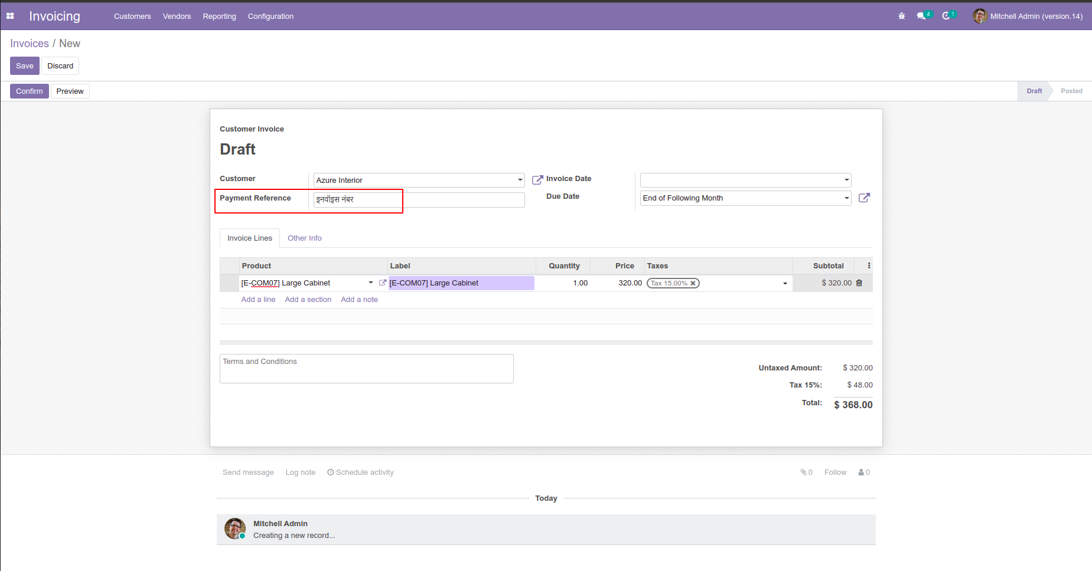Open payment terms external link icon
This screenshot has width=1092, height=571.
[863, 198]
